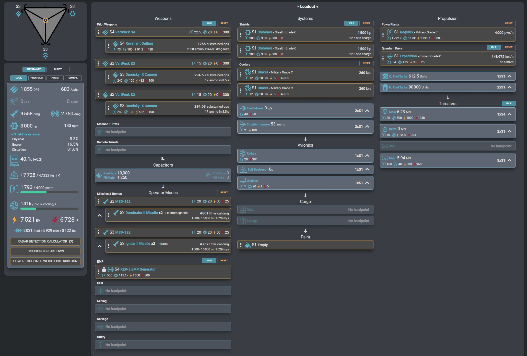
Task: Select the GIMBAL aiming mode tab
Action: click(x=73, y=78)
